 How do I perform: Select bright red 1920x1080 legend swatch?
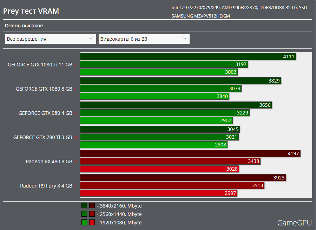[x=92, y=222]
